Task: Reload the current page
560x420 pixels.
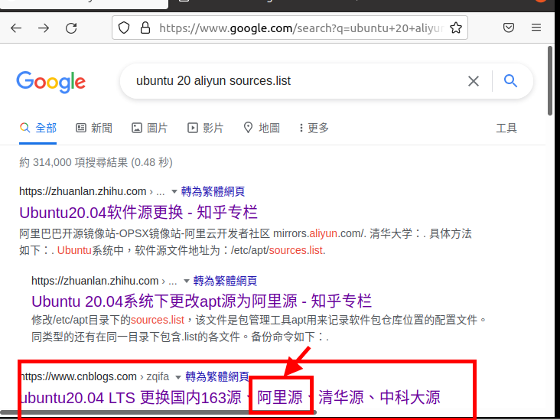Action: pos(71,28)
